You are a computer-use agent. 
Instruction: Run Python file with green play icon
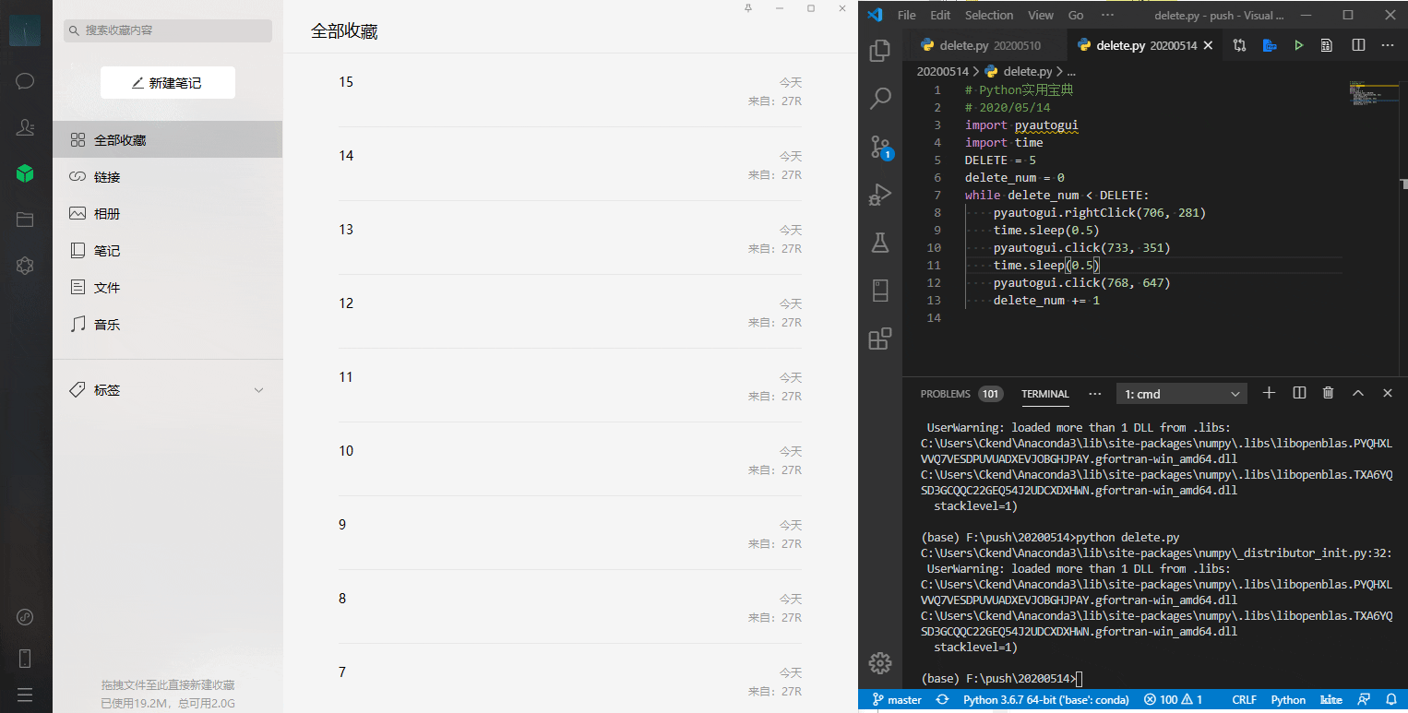coord(1298,45)
